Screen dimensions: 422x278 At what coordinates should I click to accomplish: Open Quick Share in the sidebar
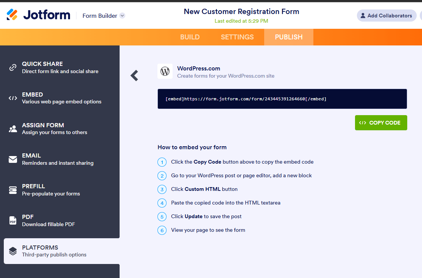(x=60, y=67)
